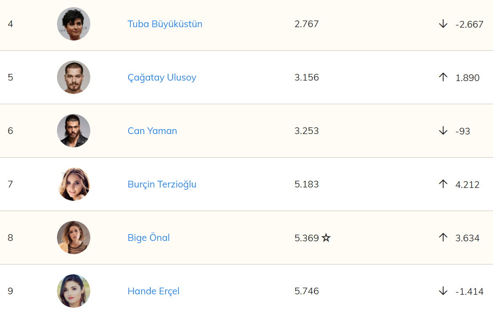The height and width of the screenshot is (313, 493).
Task: Click the up arrow in Çağatay Ulusoy's row
Action: 443,77
